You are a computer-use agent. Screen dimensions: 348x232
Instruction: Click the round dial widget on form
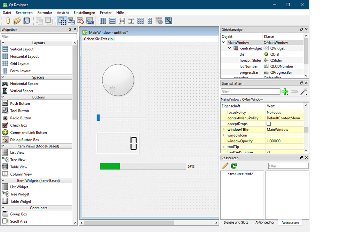(118, 80)
